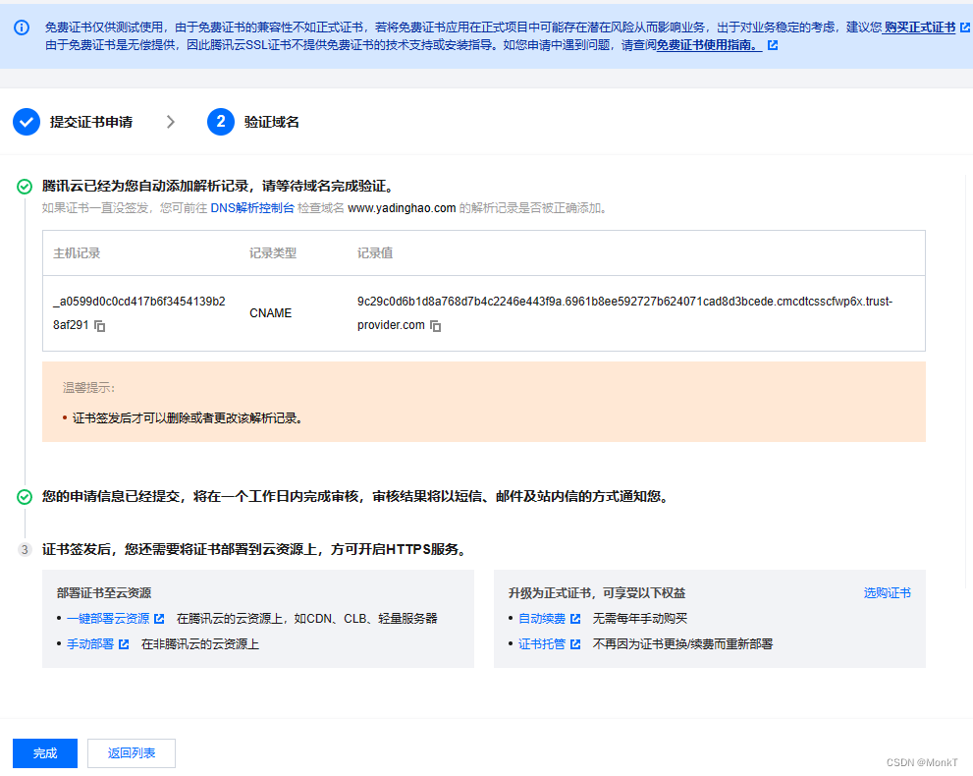This screenshot has width=973, height=776.
Task: Click external-link icon next to 手动部署
Action: 124,643
